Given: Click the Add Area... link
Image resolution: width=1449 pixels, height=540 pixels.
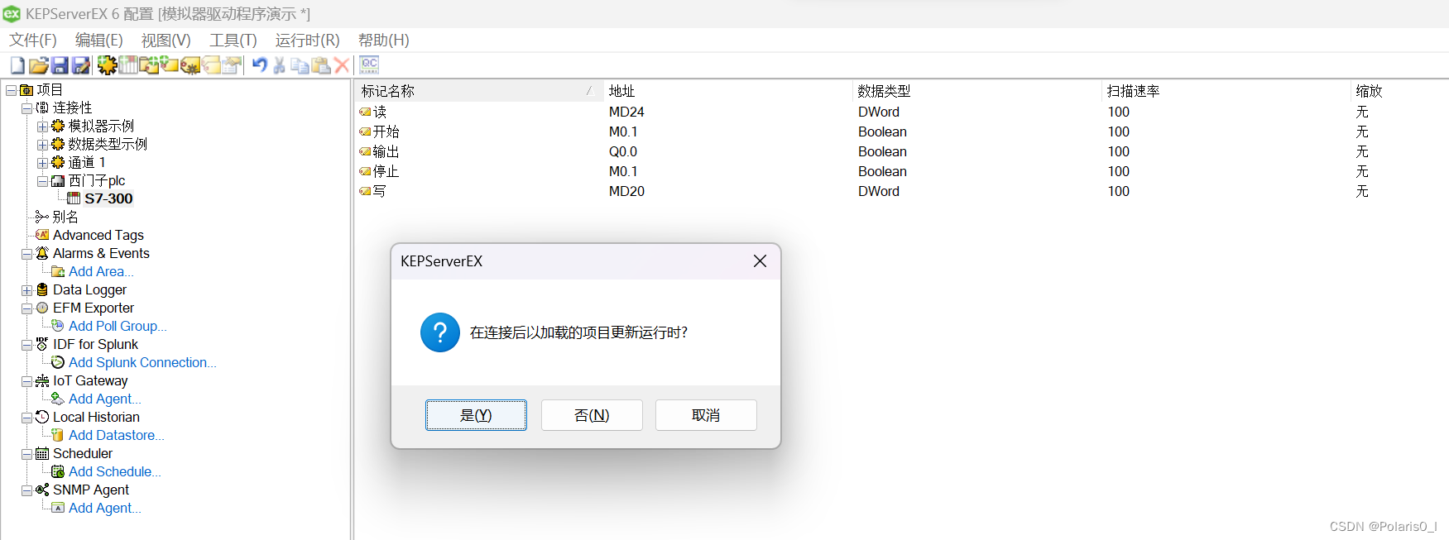Looking at the screenshot, I should [x=101, y=271].
